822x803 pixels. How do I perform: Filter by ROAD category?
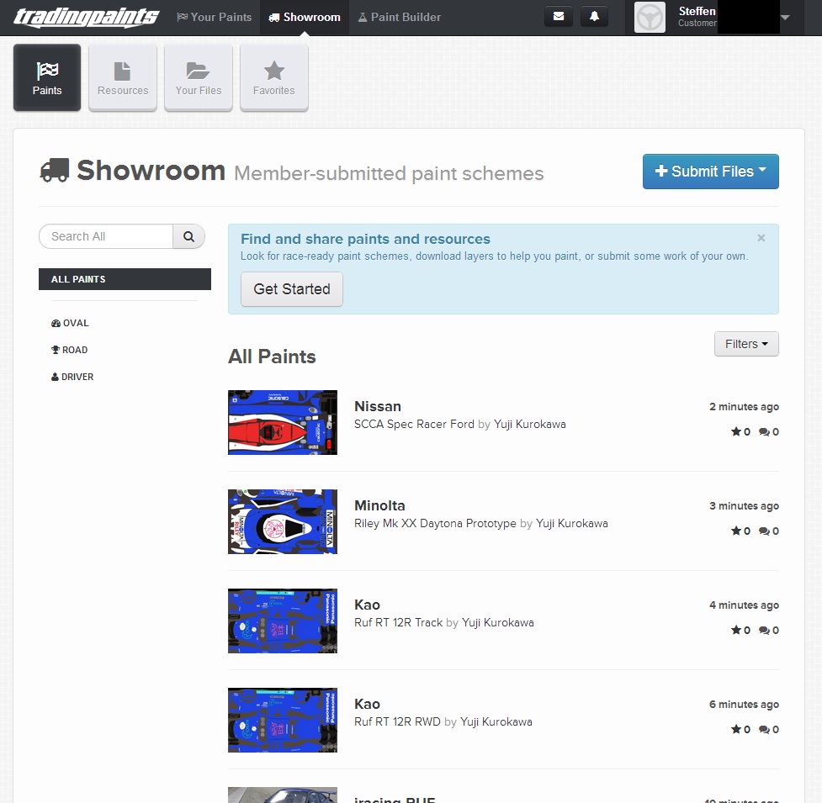coord(69,350)
